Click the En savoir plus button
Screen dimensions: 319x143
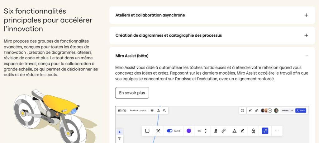pos(132,93)
